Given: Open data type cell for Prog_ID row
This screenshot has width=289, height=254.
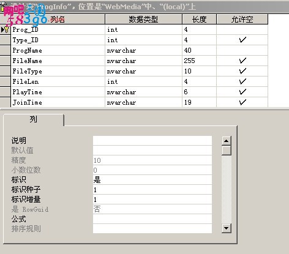Looking at the screenshot, I should (x=143, y=29).
